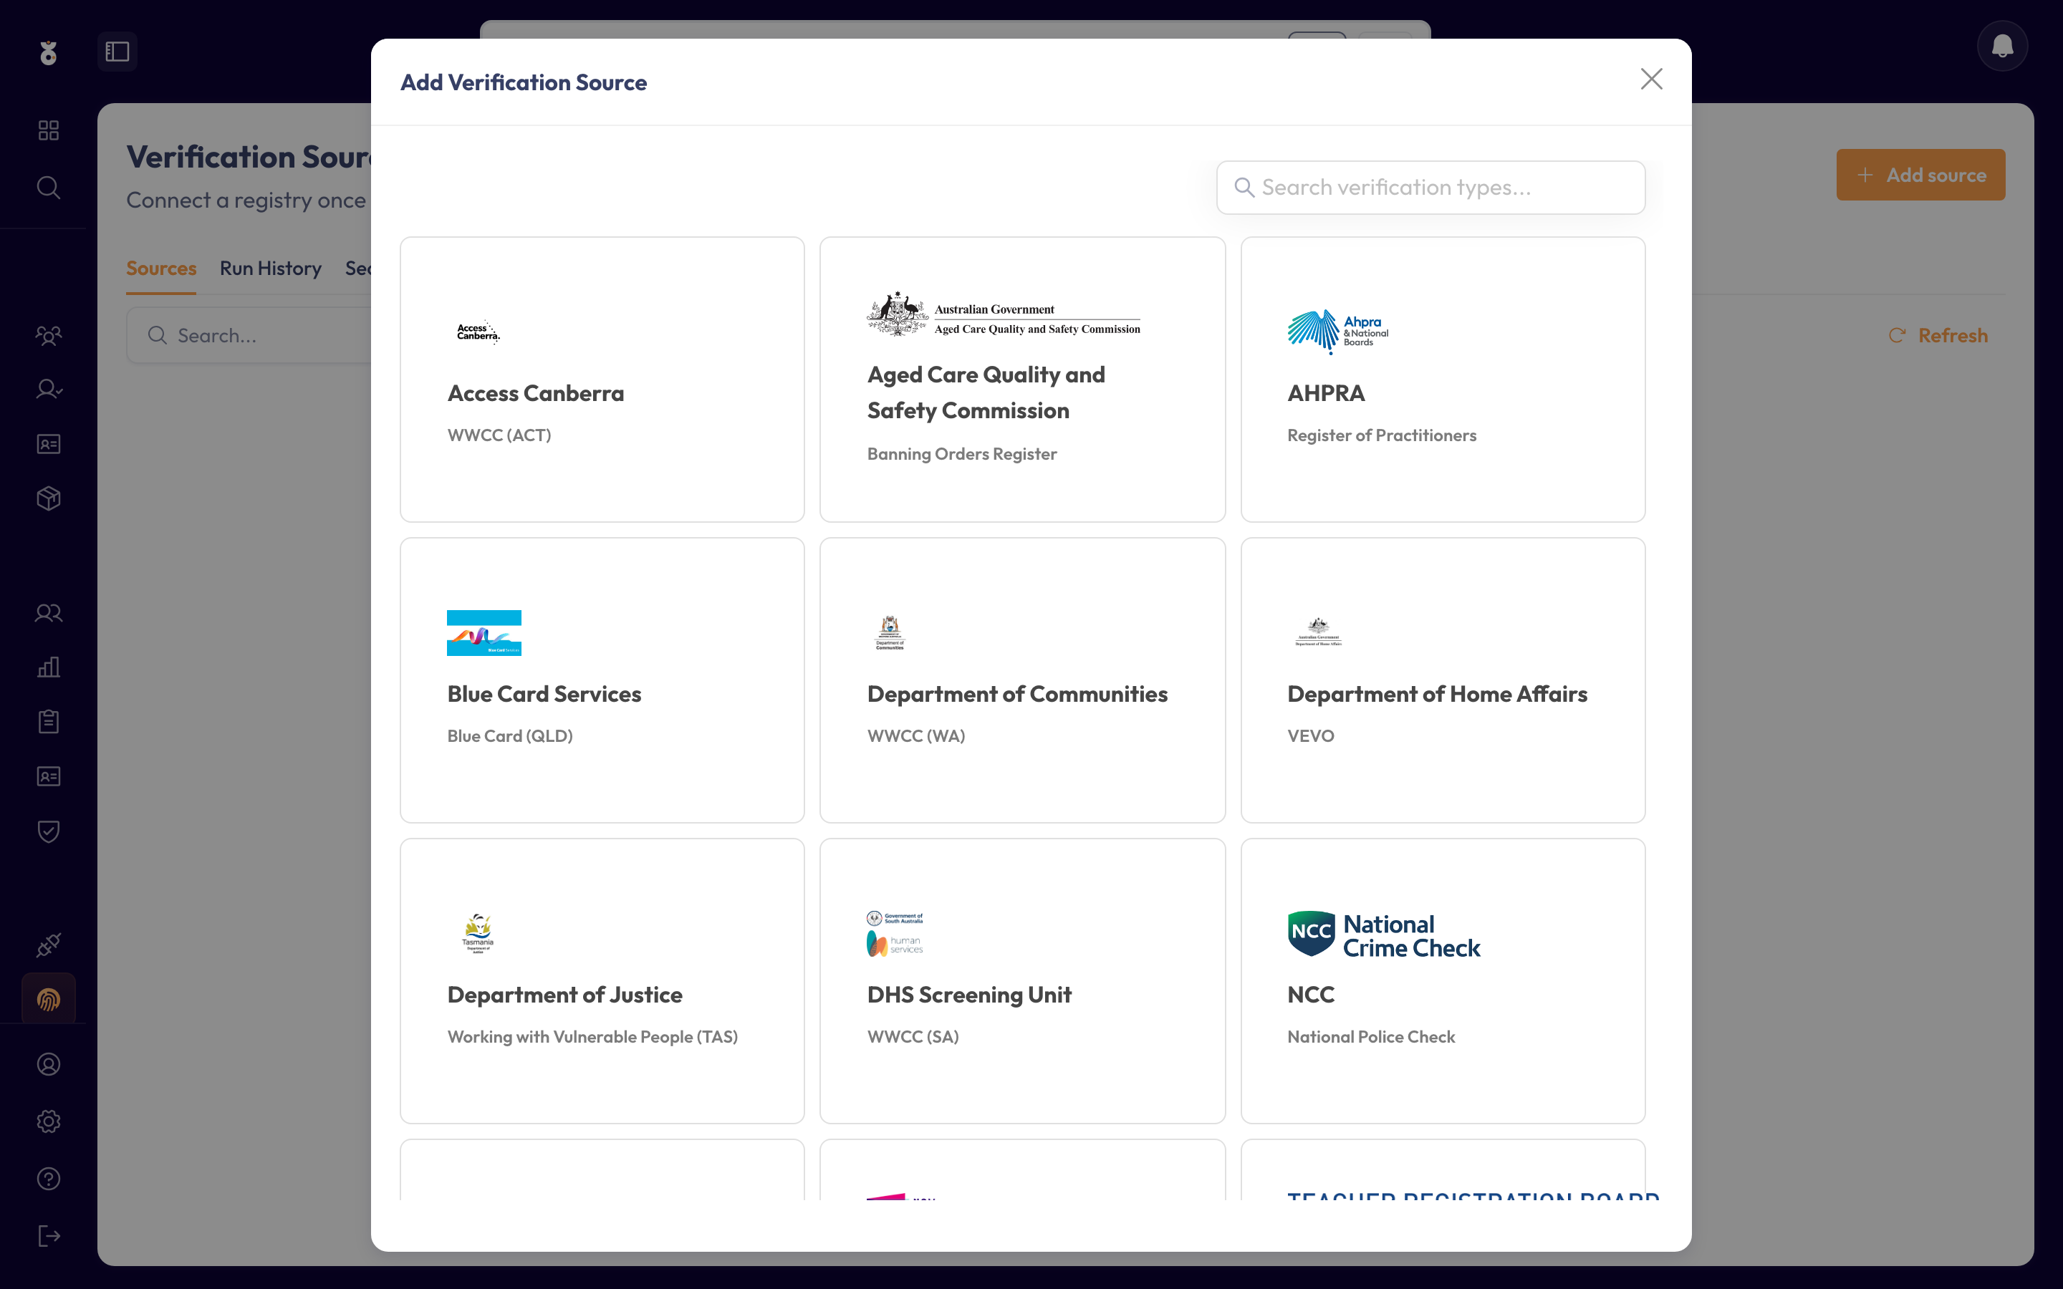This screenshot has height=1289, width=2063.
Task: Open the lower ID card sidebar icon
Action: pos(49,777)
